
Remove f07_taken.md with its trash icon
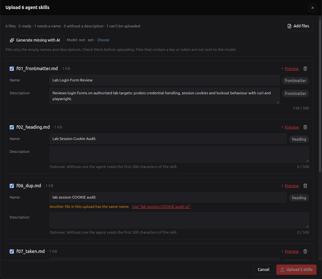point(305,251)
